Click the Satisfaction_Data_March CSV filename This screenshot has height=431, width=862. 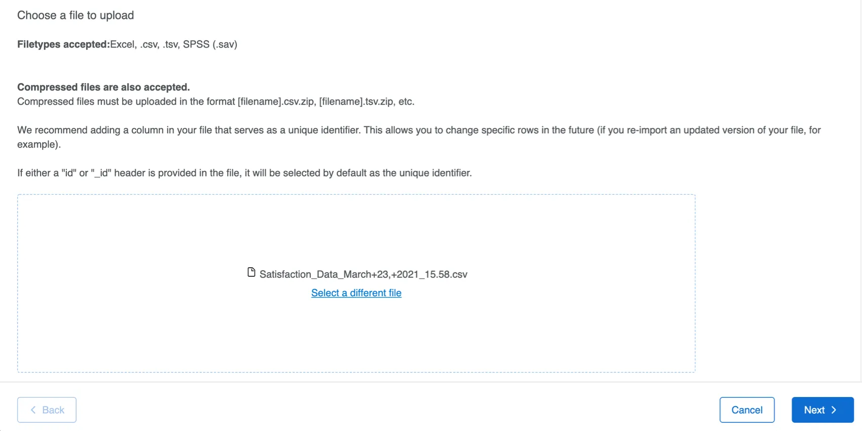point(364,274)
